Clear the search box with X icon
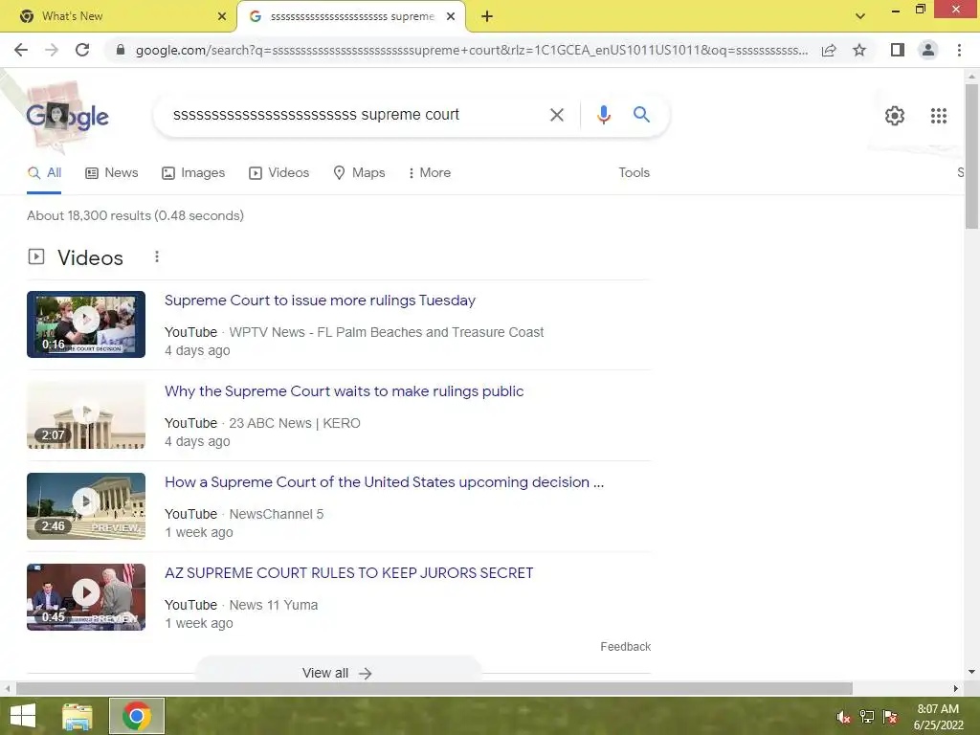 pos(556,115)
